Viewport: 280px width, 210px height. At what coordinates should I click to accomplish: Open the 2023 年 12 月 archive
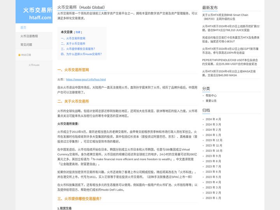(214, 140)
